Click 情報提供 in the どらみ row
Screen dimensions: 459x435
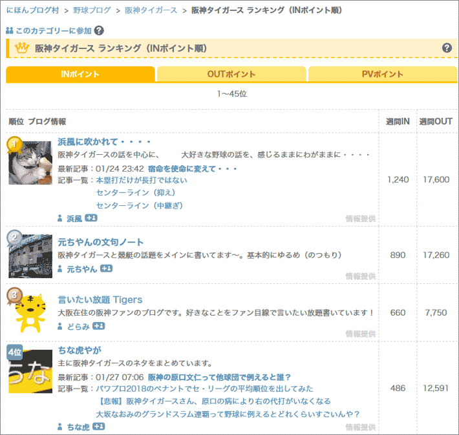pos(360,334)
